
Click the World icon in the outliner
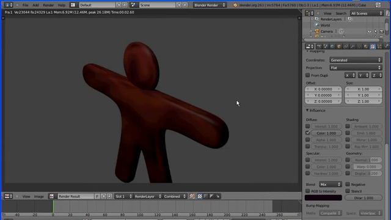click(317, 25)
